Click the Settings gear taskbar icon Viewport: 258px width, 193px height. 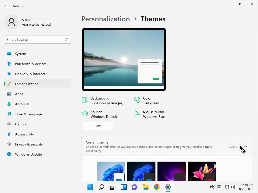coord(168,187)
